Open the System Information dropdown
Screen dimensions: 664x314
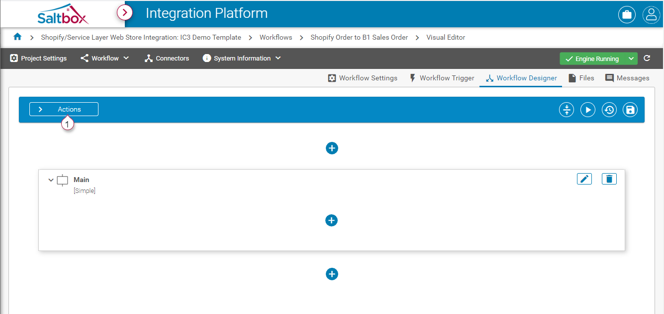click(242, 59)
